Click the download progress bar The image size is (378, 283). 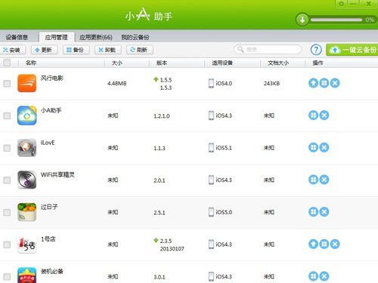336,20
